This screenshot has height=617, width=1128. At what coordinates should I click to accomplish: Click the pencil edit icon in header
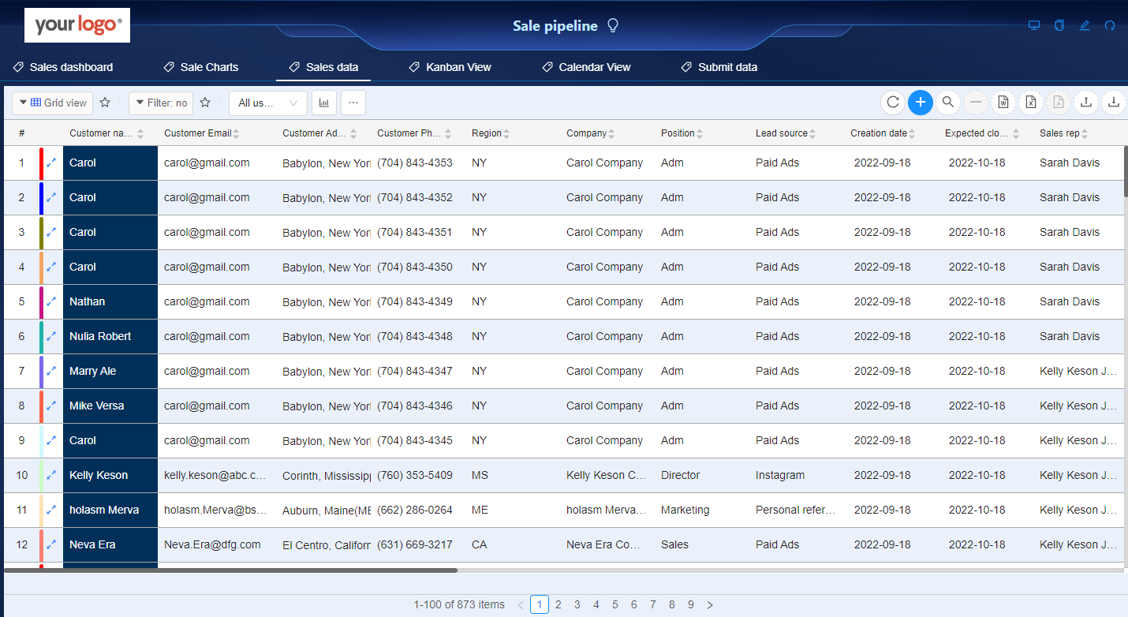(1085, 25)
